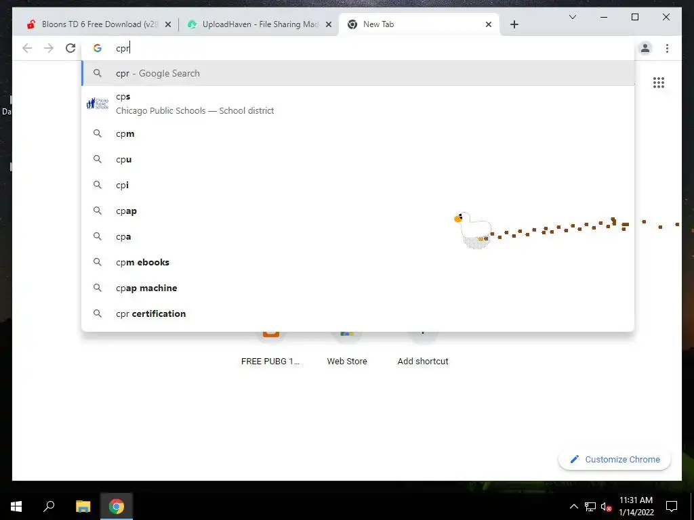This screenshot has width=694, height=520.
Task: Open the FREE PUBG shortcut
Action: click(270, 349)
